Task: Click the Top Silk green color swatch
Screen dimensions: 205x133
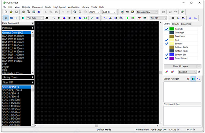Action: point(172,29)
